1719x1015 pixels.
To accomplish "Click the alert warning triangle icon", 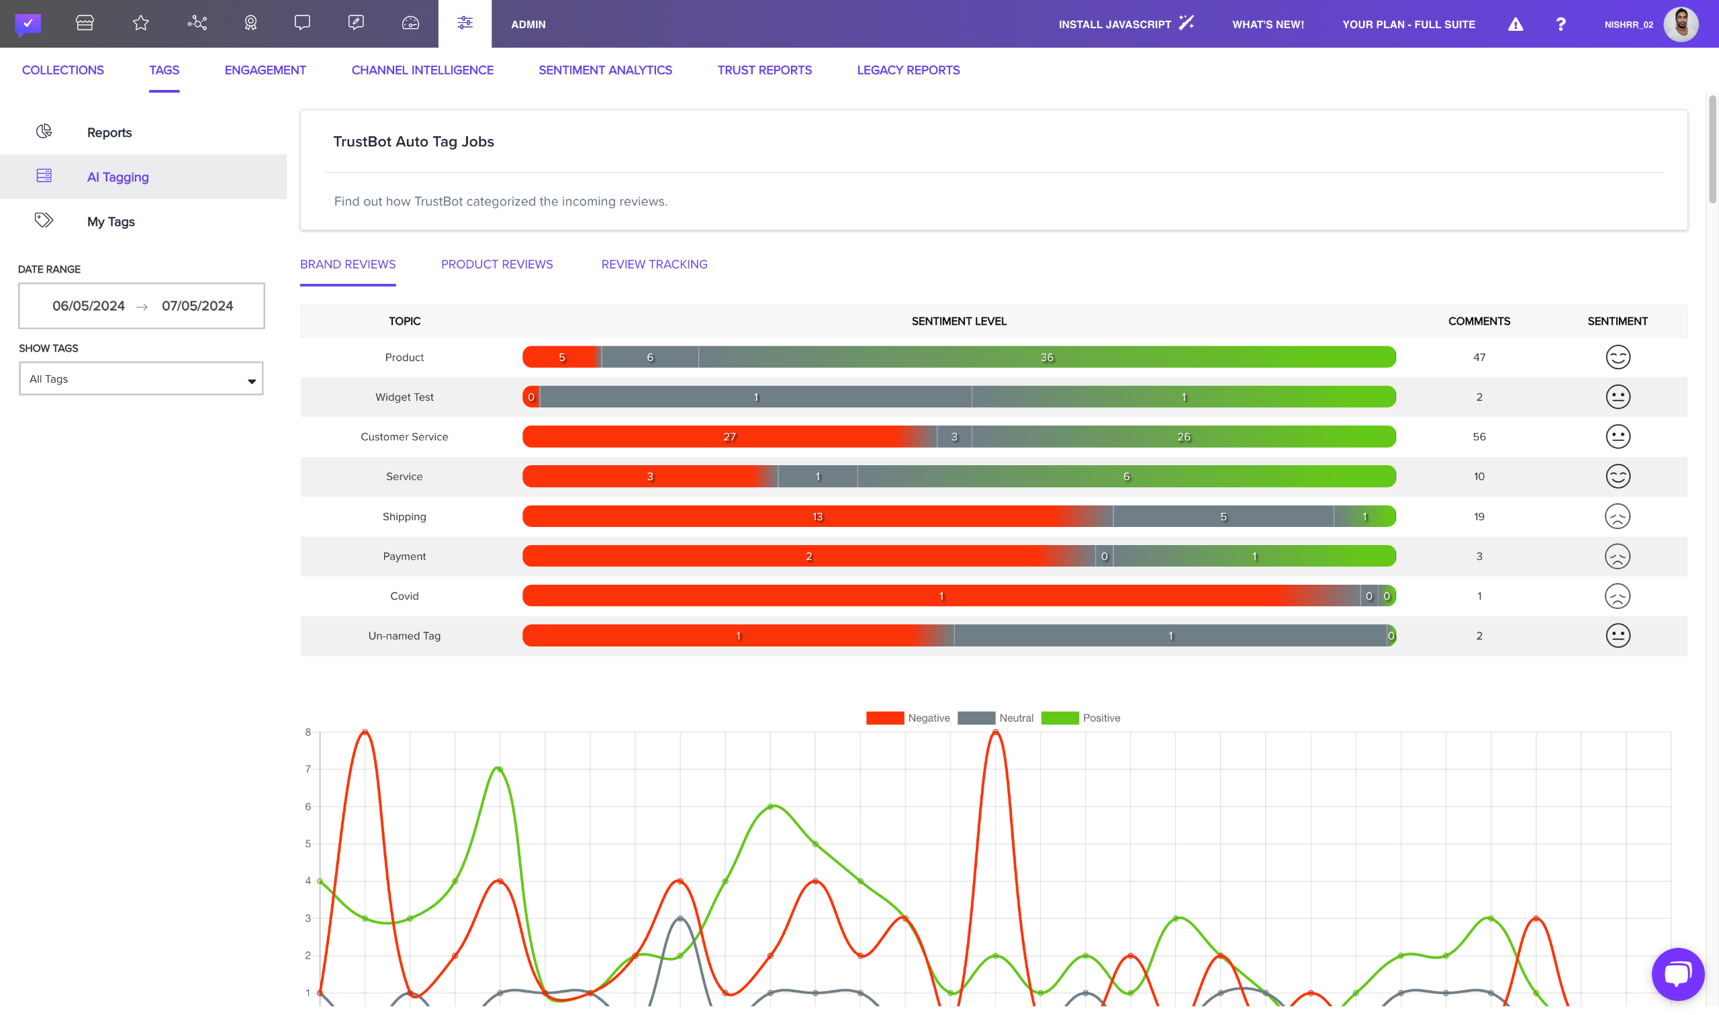I will [x=1515, y=25].
